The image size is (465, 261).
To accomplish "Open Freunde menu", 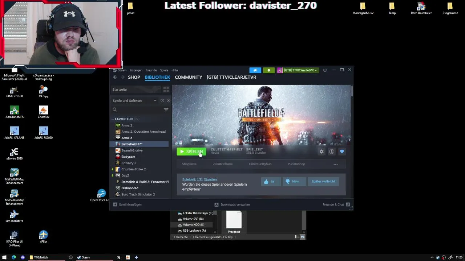I will pos(151,70).
